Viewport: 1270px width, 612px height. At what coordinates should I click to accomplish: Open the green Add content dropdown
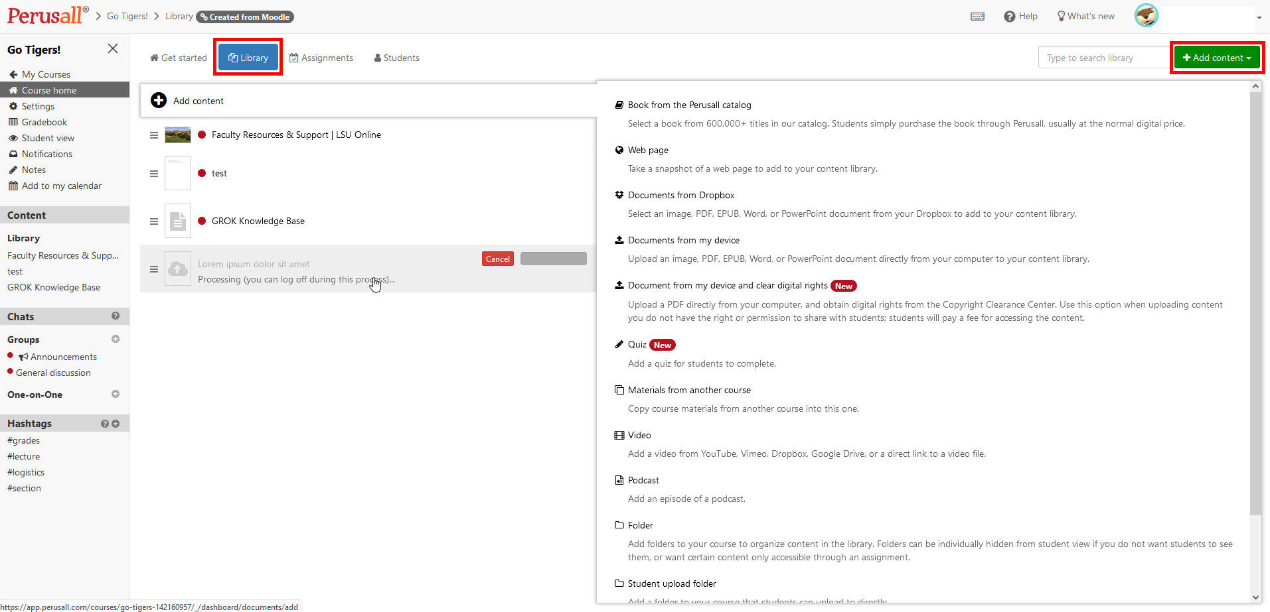point(1217,58)
